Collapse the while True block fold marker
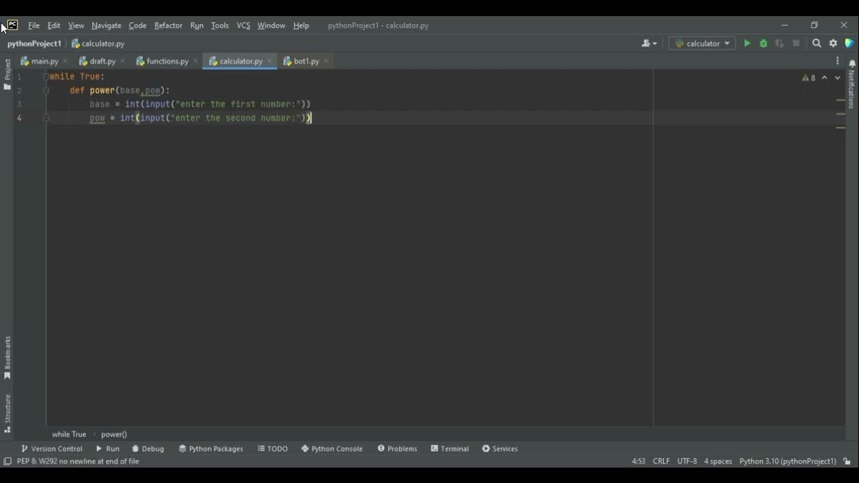The image size is (859, 483). (46, 76)
